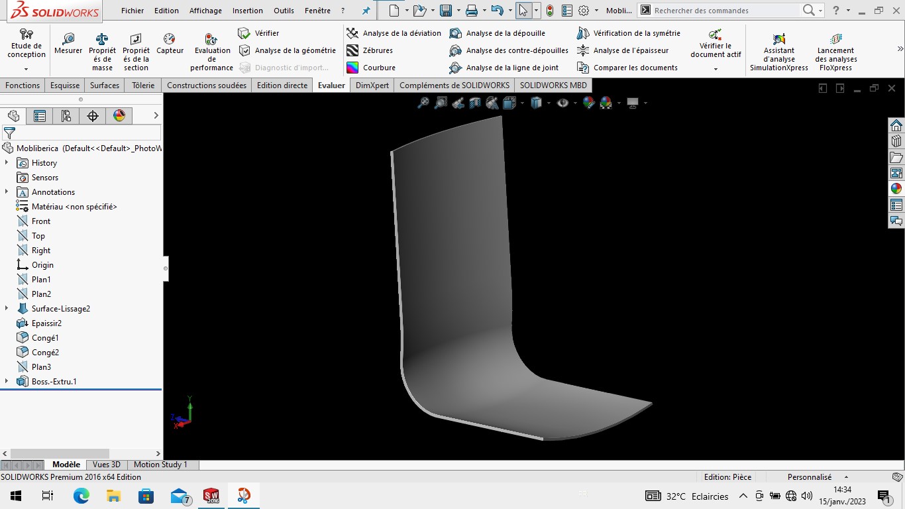Image resolution: width=905 pixels, height=509 pixels.
Task: Click inside Rechercher des commandes field
Action: 725,11
